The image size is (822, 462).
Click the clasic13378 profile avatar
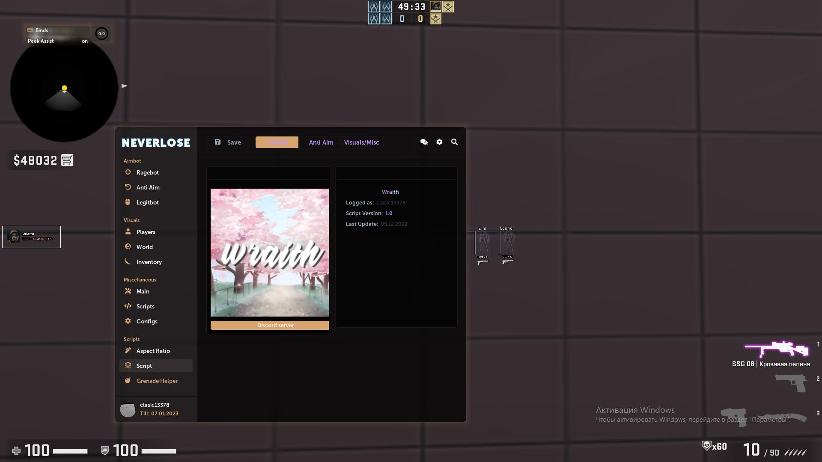pos(128,409)
